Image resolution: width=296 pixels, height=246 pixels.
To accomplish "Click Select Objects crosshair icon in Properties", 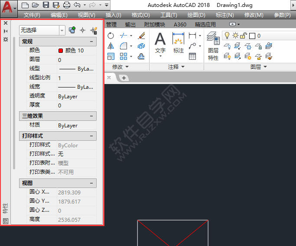I will point(82,30).
